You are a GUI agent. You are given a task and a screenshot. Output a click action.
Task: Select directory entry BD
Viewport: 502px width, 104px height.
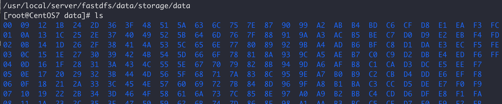coord(373,25)
